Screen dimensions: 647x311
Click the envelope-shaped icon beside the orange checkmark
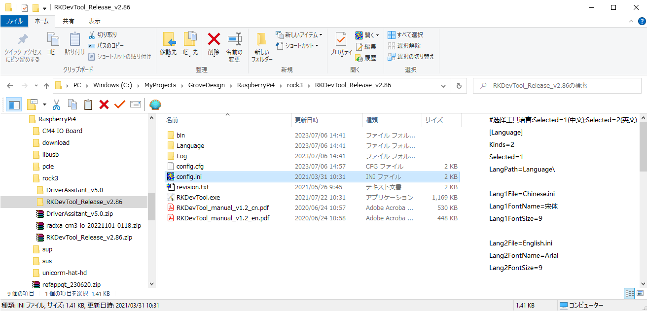tap(136, 104)
